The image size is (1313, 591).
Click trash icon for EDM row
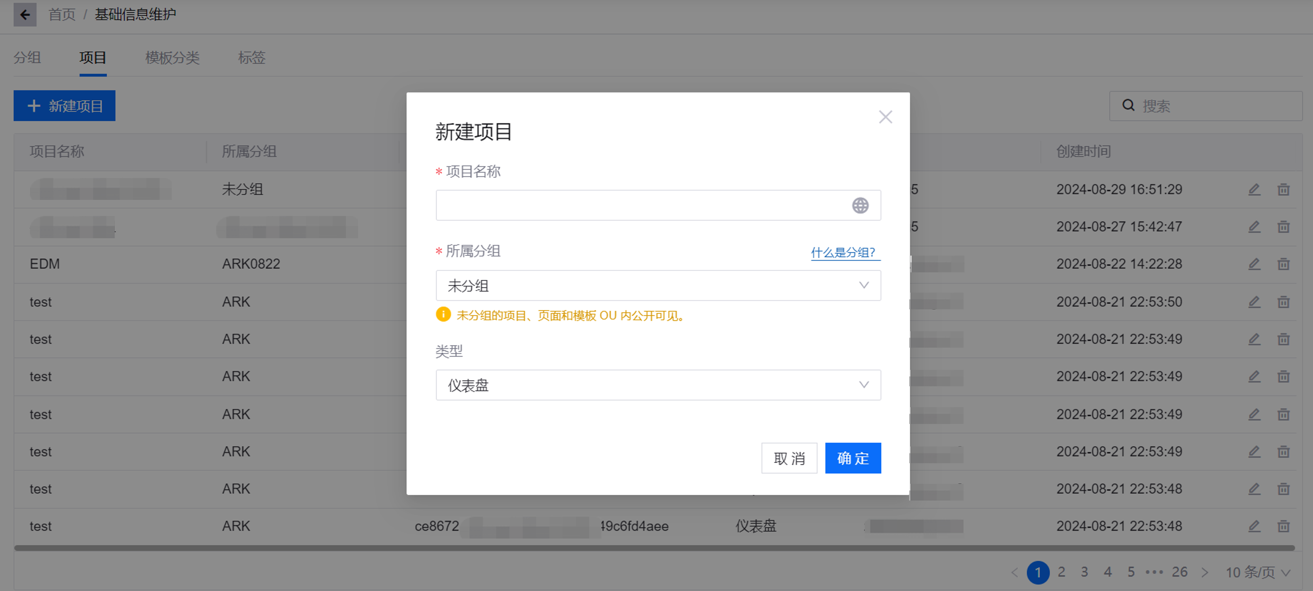[x=1283, y=264]
